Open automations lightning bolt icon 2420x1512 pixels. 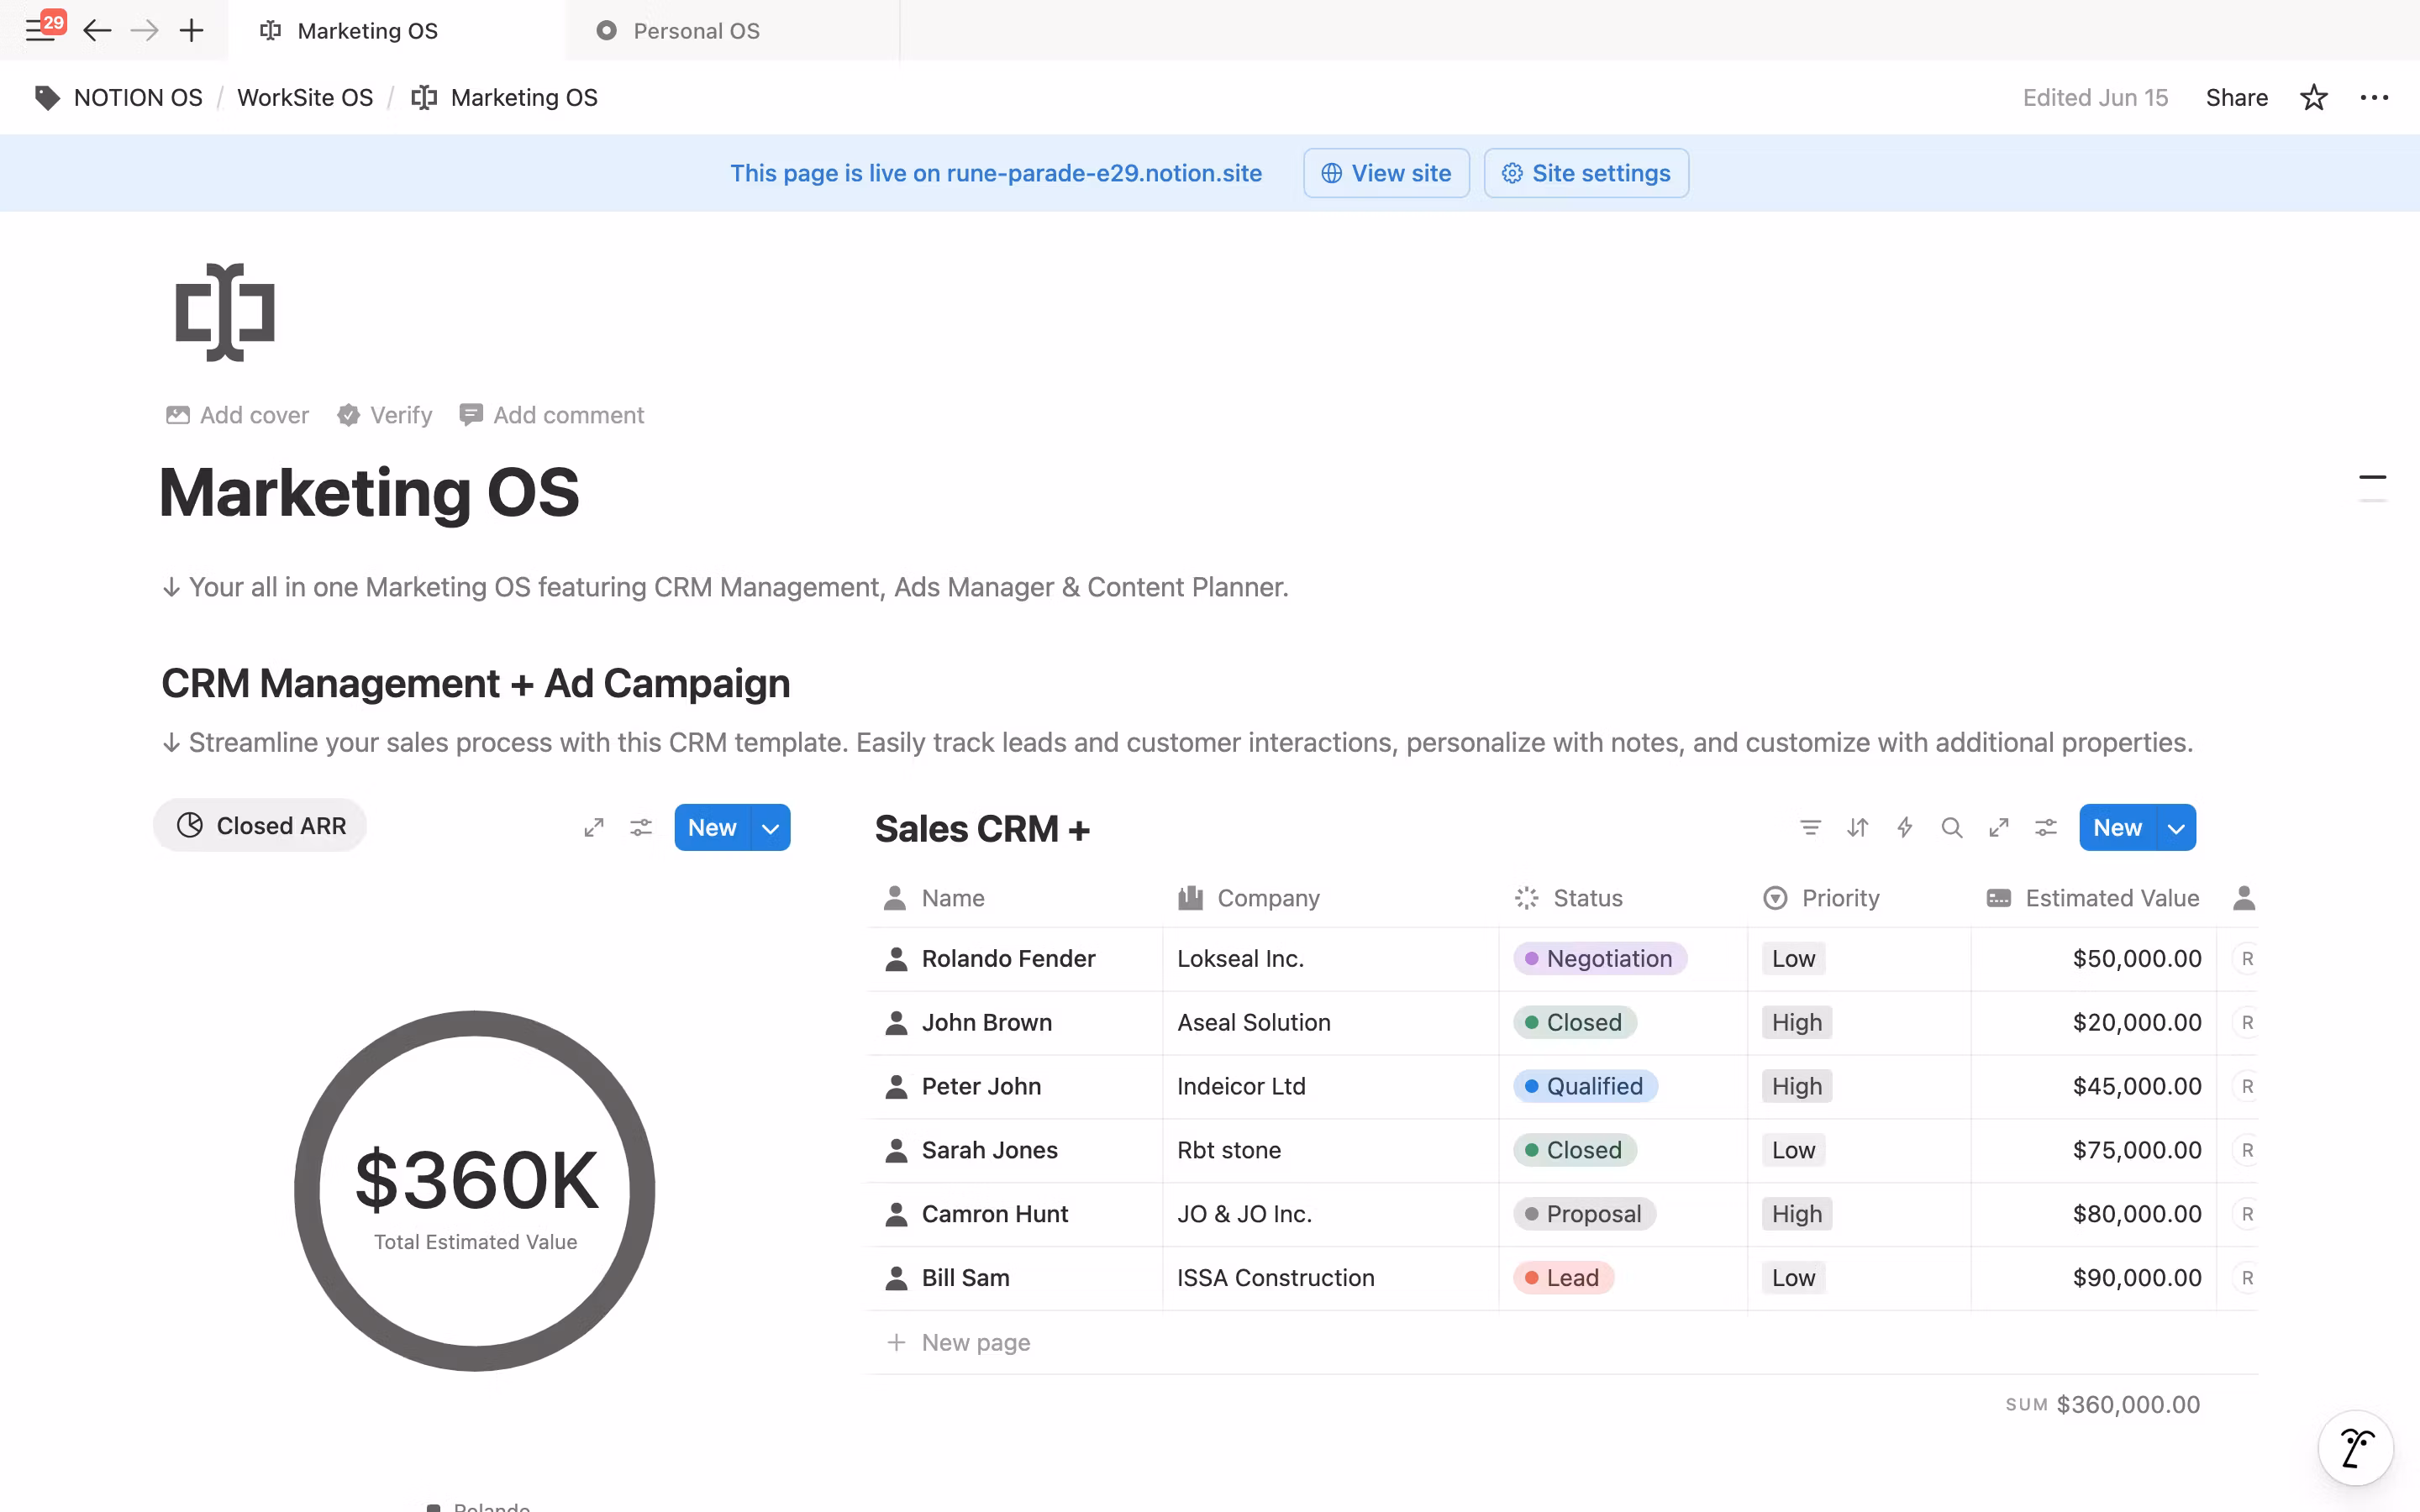coord(1904,827)
